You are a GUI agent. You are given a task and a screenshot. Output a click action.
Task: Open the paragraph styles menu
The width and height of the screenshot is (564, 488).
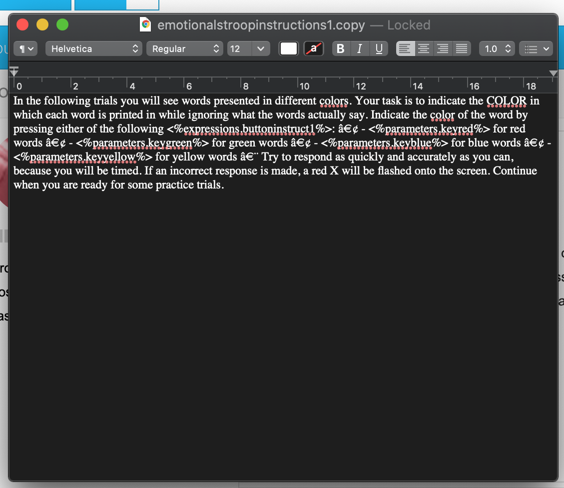point(25,48)
